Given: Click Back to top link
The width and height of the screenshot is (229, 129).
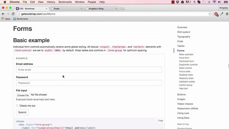Looking at the screenshot, I should [183, 124].
